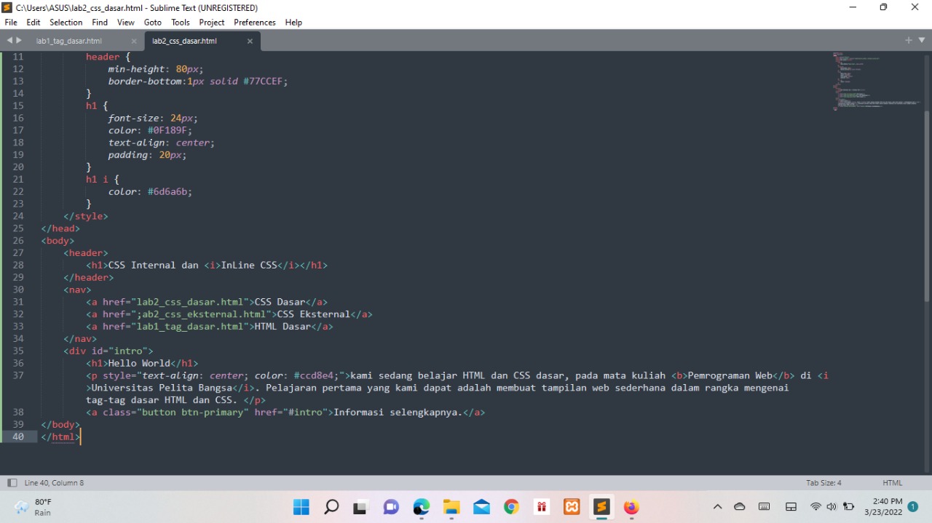This screenshot has height=523, width=932.
Task: Click the Hello World heading text
Action: tap(139, 363)
